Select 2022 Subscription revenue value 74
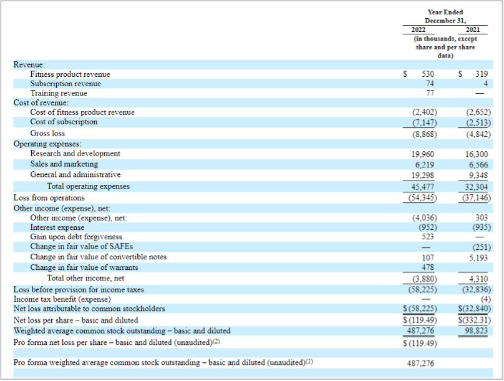 pyautogui.click(x=430, y=84)
